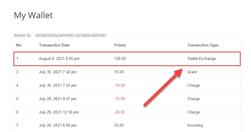Click the -15.00 value in row 4
The image size is (251, 132).
pyautogui.click(x=119, y=86)
